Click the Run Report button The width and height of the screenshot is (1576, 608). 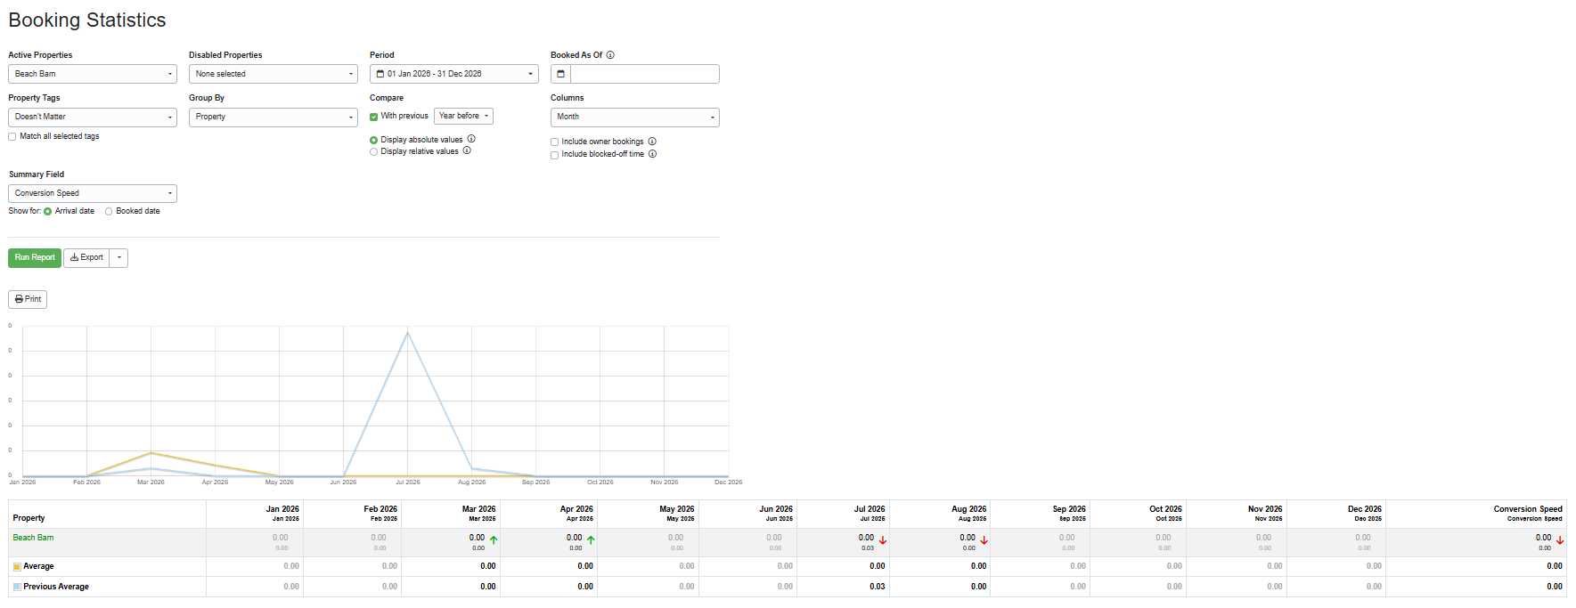35,257
